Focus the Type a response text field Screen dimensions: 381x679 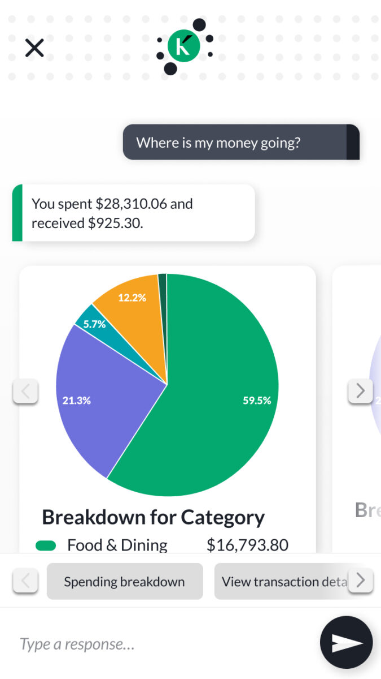164,643
